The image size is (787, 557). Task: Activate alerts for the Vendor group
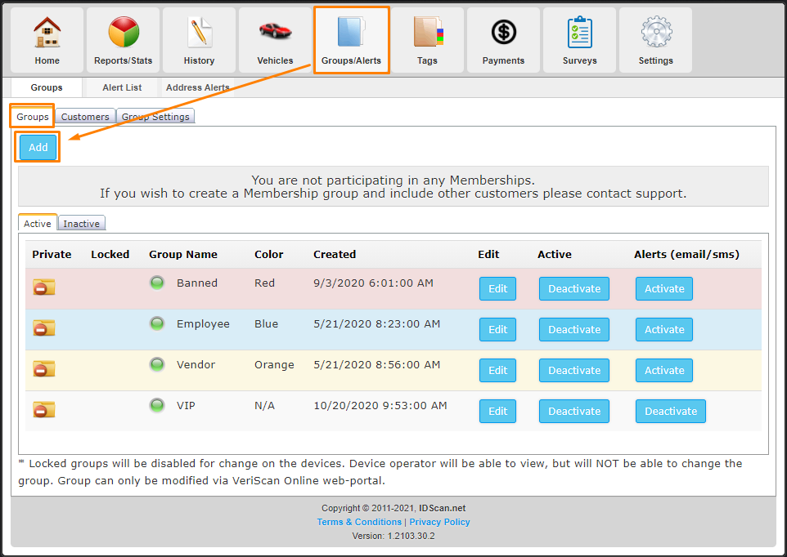664,370
